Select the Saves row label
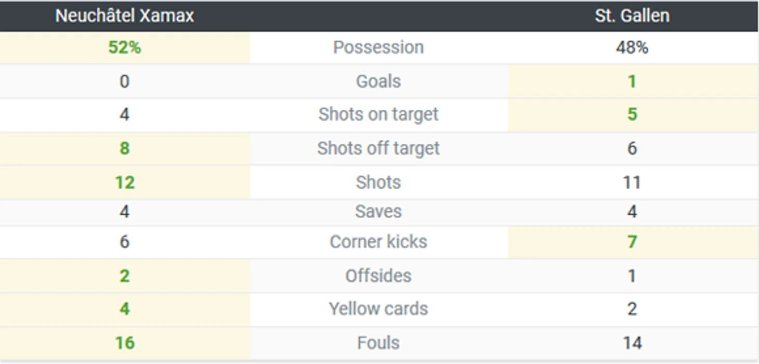The image size is (759, 364). (x=378, y=211)
